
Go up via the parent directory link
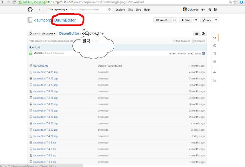(x=34, y=60)
